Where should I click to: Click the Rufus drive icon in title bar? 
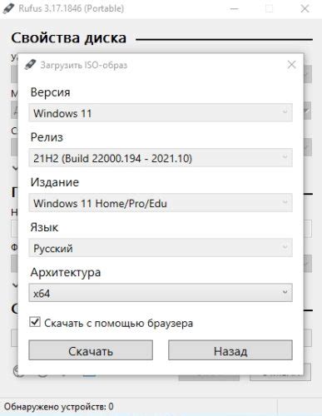pyautogui.click(x=8, y=8)
